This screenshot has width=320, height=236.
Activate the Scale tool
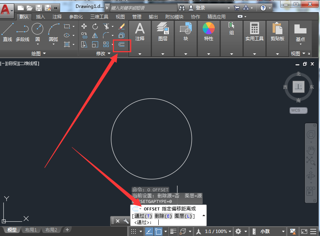pyautogui.click(x=95, y=44)
